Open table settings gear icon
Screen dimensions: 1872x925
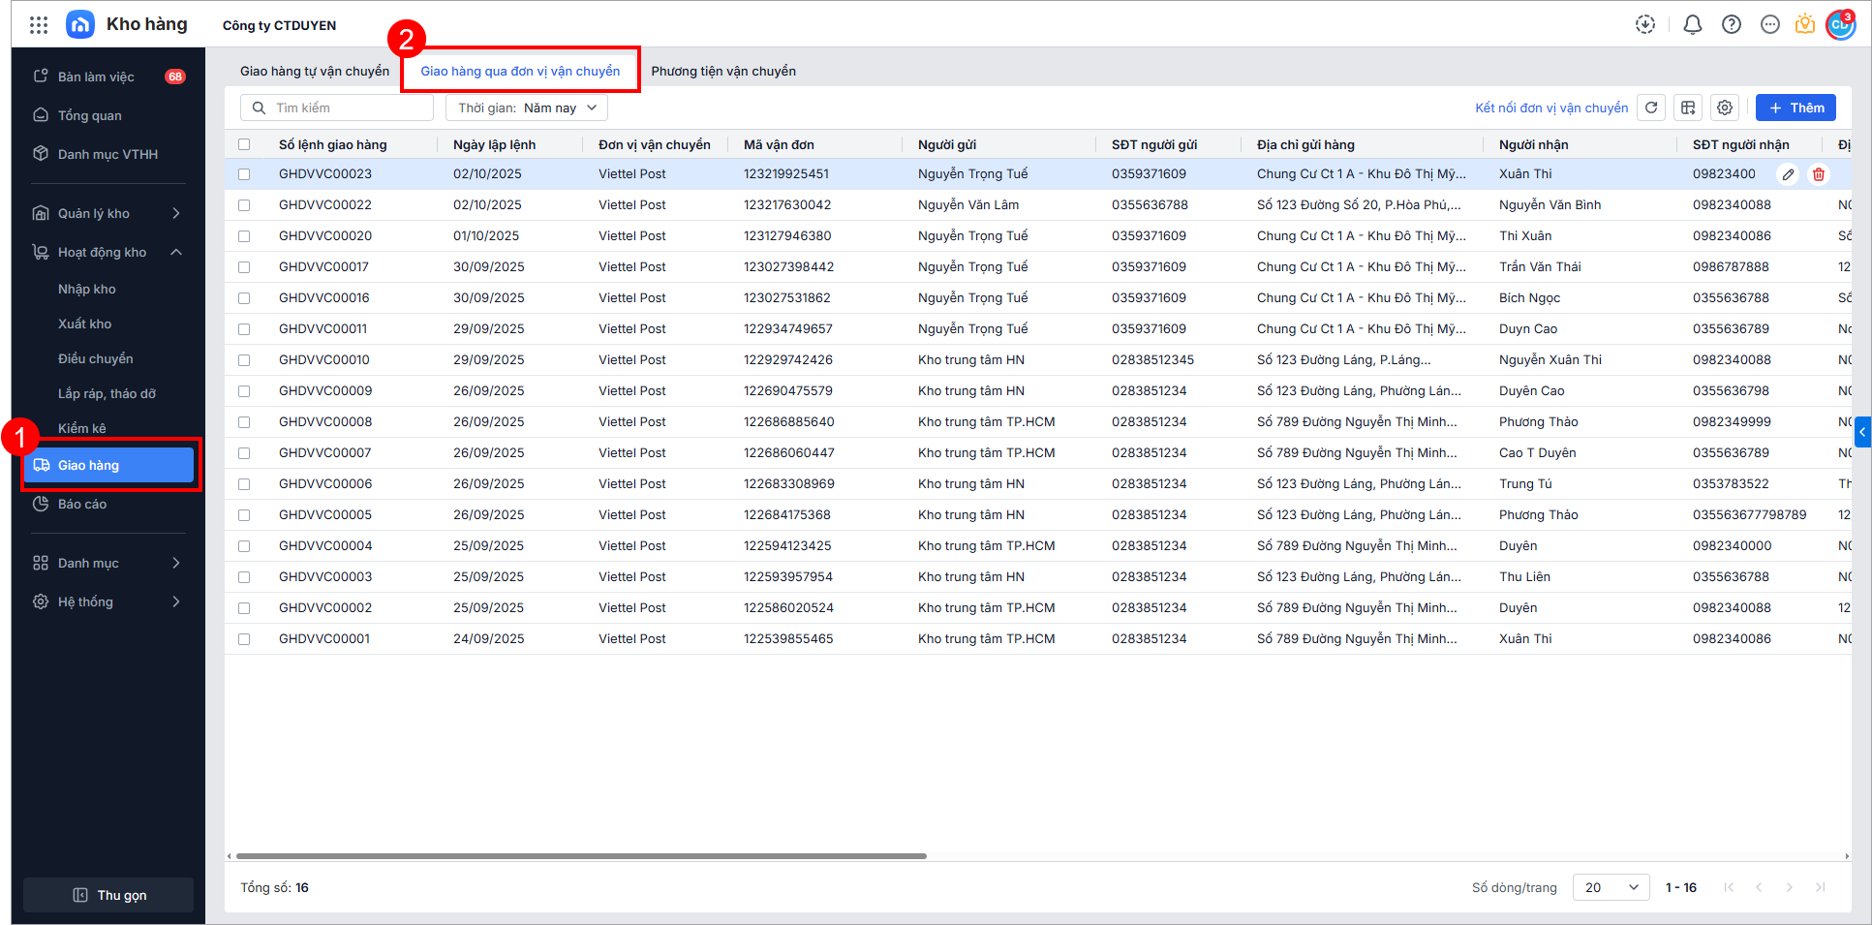[1725, 108]
